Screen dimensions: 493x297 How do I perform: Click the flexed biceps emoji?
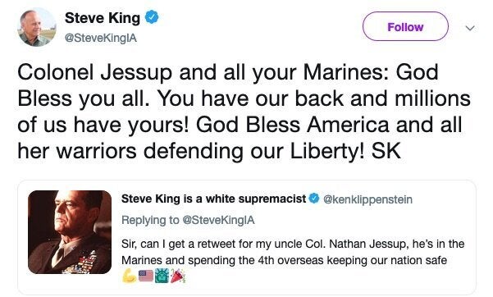tap(129, 276)
